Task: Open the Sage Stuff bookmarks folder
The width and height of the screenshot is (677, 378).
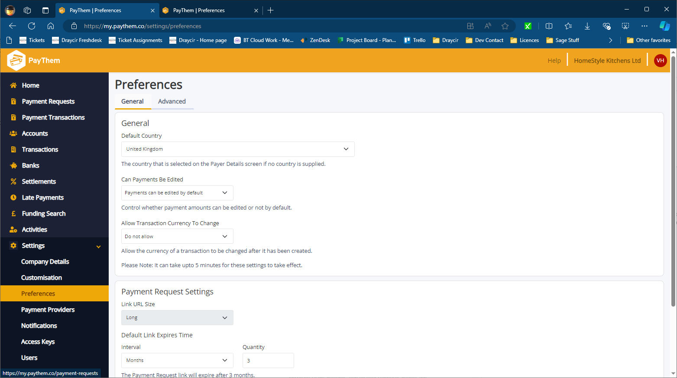Action: (x=562, y=40)
